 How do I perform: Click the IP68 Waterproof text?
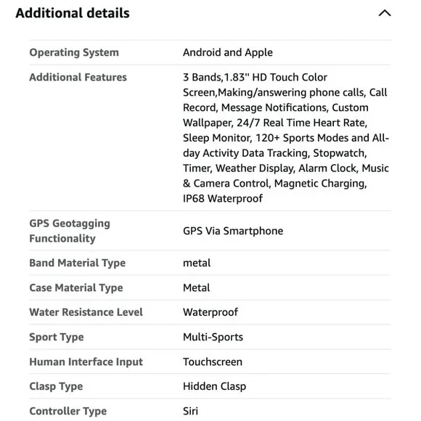point(223,199)
